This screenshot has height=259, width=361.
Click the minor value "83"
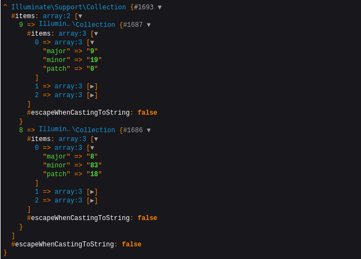pyautogui.click(x=94, y=166)
